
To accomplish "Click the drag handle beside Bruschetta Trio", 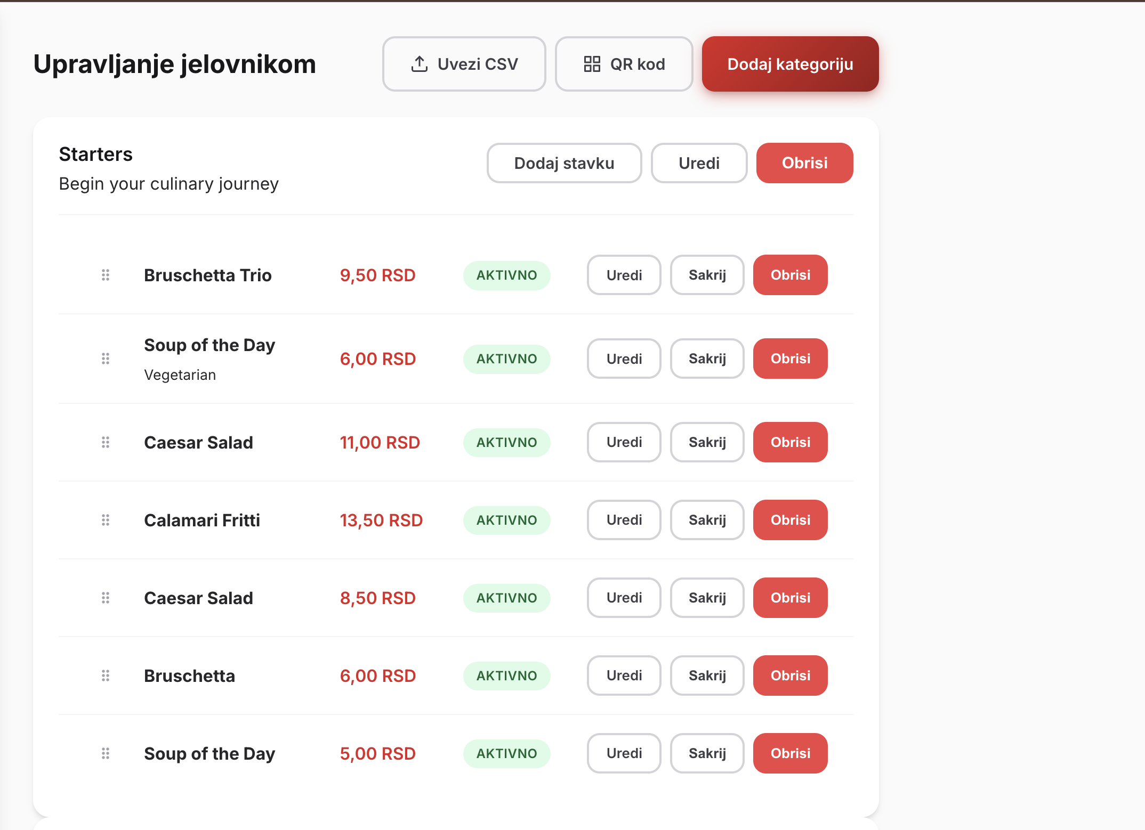I will (106, 275).
